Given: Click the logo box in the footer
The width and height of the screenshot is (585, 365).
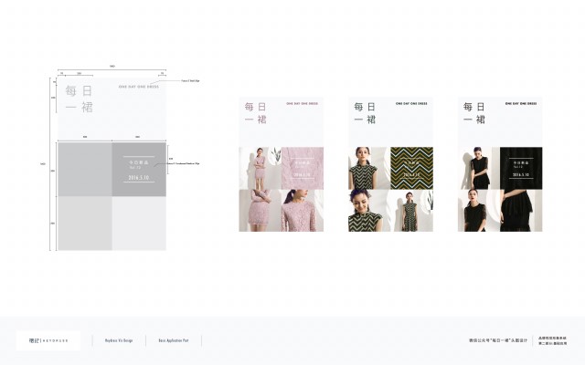Looking at the screenshot, I should tap(48, 340).
